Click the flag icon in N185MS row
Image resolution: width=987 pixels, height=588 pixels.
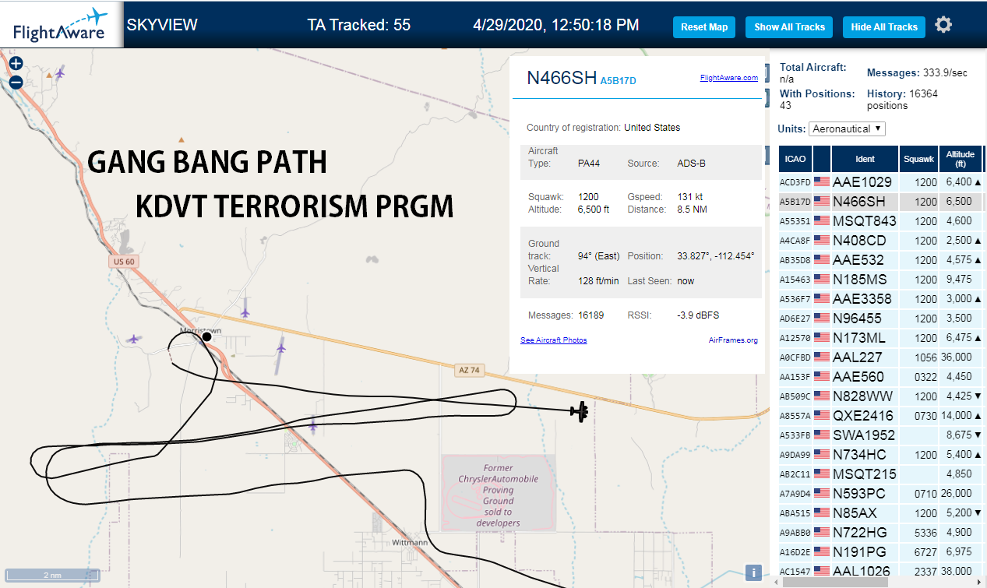pos(822,279)
